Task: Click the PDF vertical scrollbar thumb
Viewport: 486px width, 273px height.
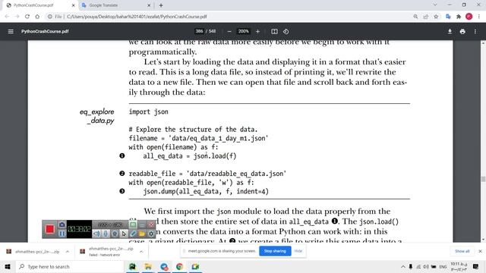Action: pyautogui.click(x=483, y=179)
